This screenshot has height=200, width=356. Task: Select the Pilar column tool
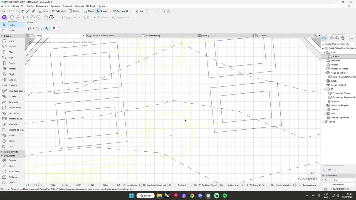13,52
